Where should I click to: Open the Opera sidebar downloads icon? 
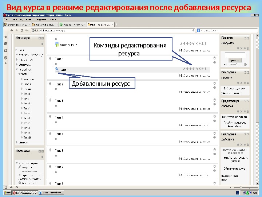[6, 51]
